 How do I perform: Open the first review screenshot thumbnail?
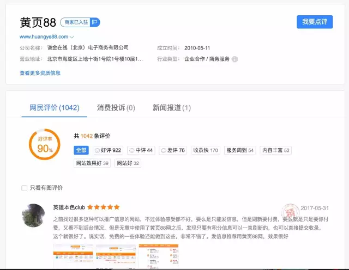72,255
